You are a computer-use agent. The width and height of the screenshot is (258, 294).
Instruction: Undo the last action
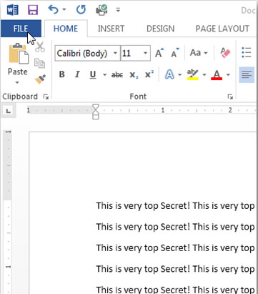(x=54, y=10)
